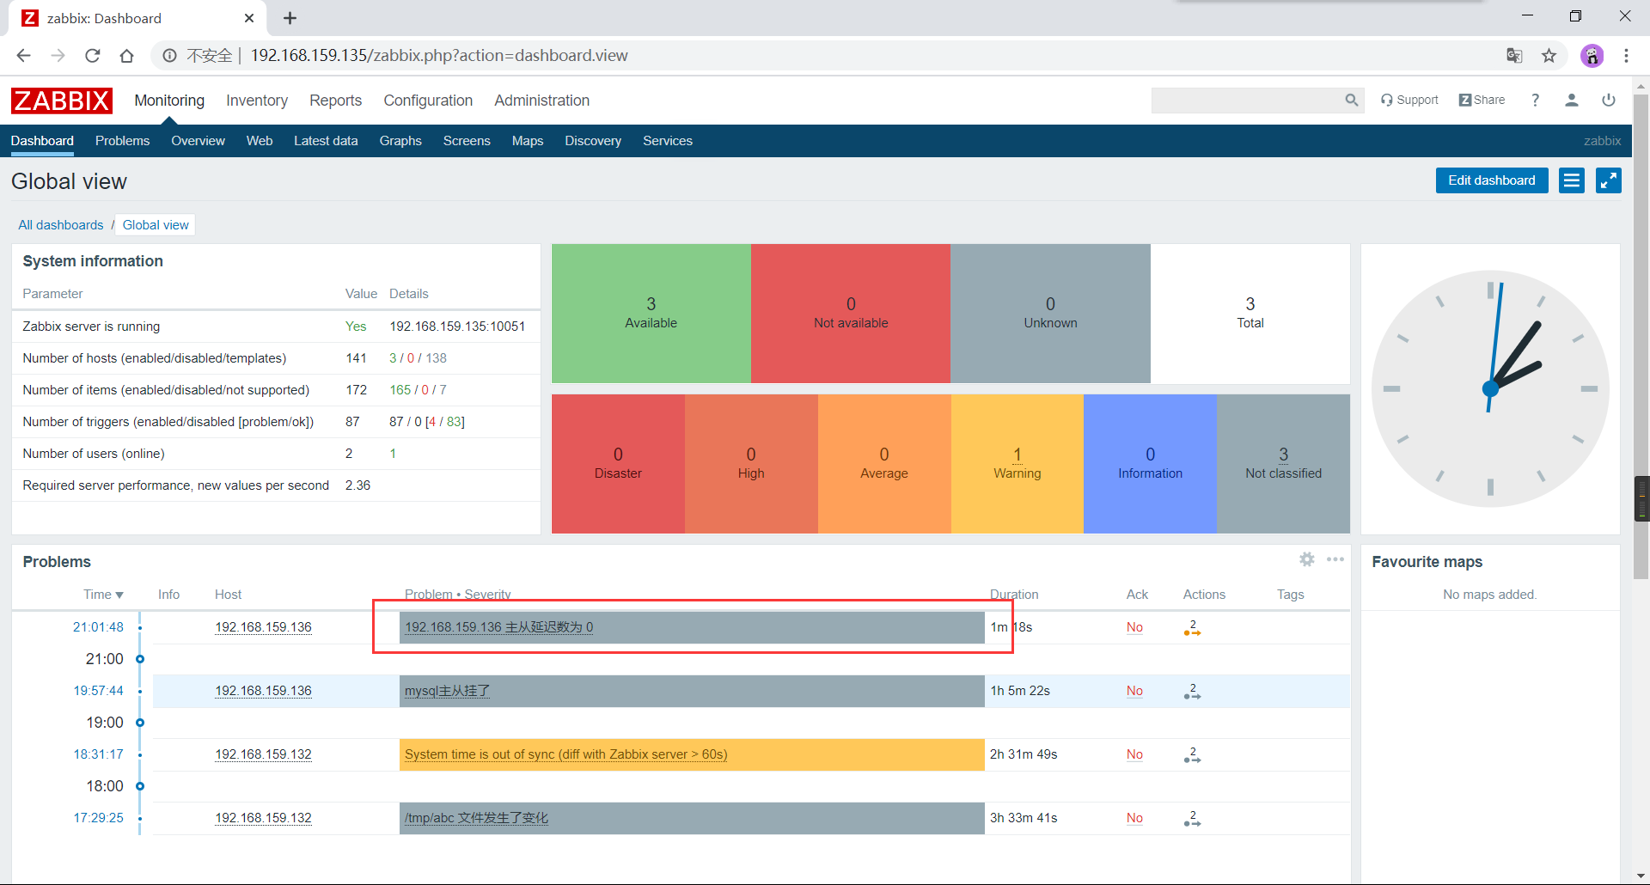Open a new browser tab
This screenshot has width=1650, height=885.
(290, 18)
